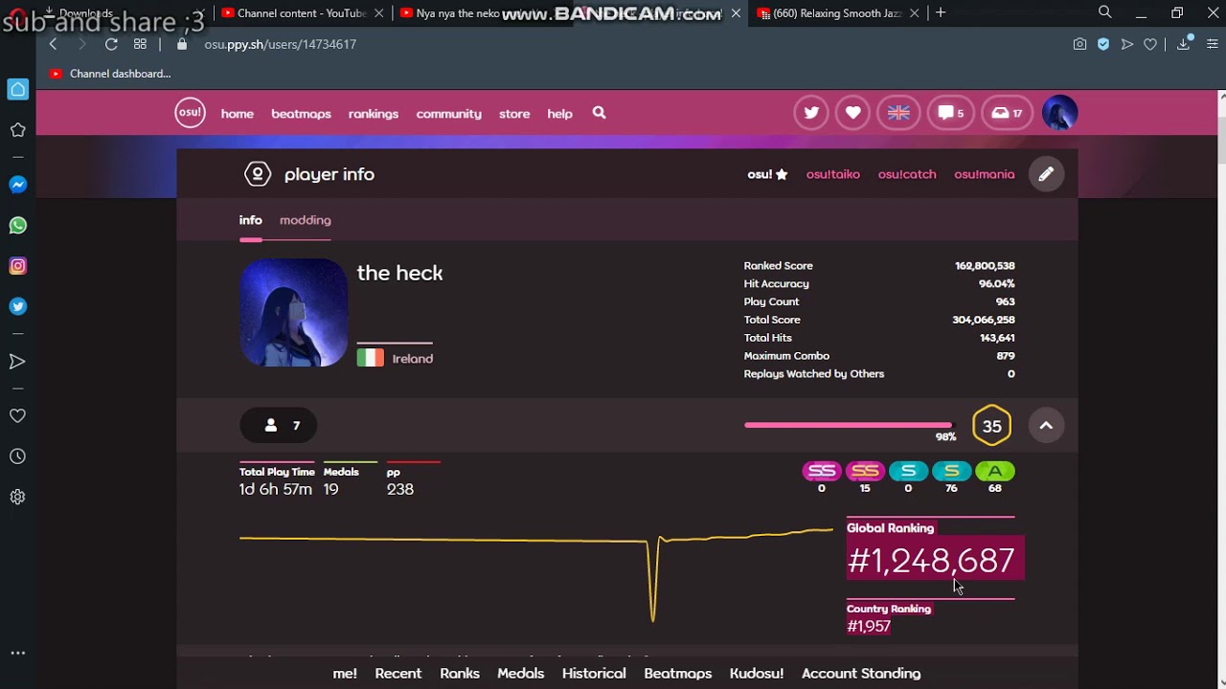Screen dimensions: 1226x689
Task: Change language with the UK flag icon
Action: click(x=898, y=113)
